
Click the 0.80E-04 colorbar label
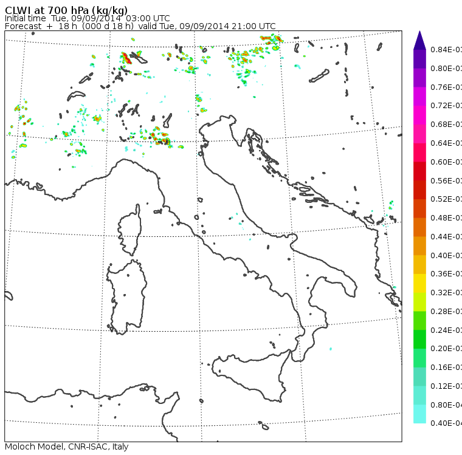(446, 405)
